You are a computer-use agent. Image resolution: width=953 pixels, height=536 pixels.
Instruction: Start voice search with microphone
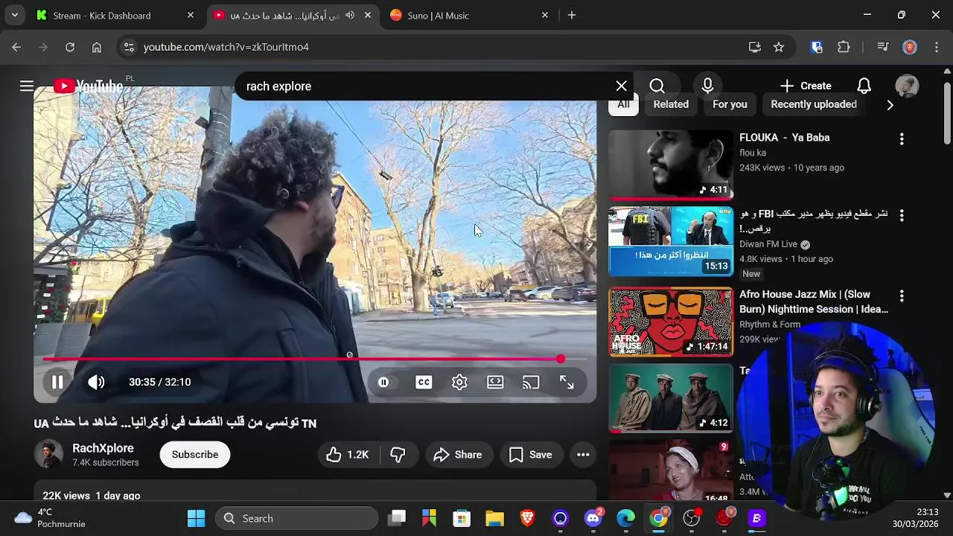707,86
